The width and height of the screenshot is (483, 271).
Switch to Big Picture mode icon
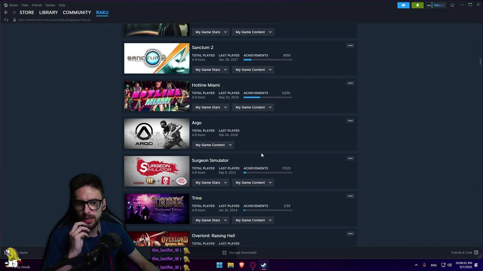point(452,5)
